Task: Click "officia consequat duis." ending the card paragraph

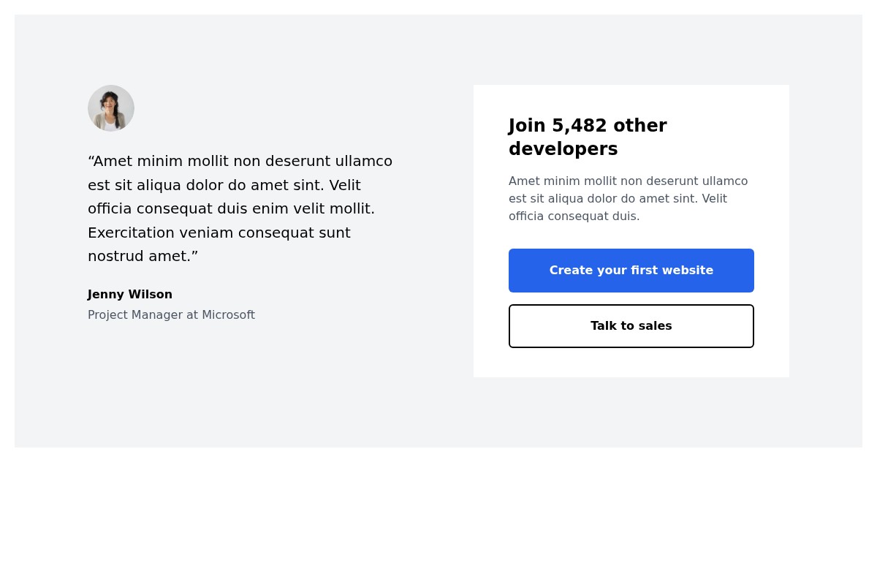Action: (574, 216)
